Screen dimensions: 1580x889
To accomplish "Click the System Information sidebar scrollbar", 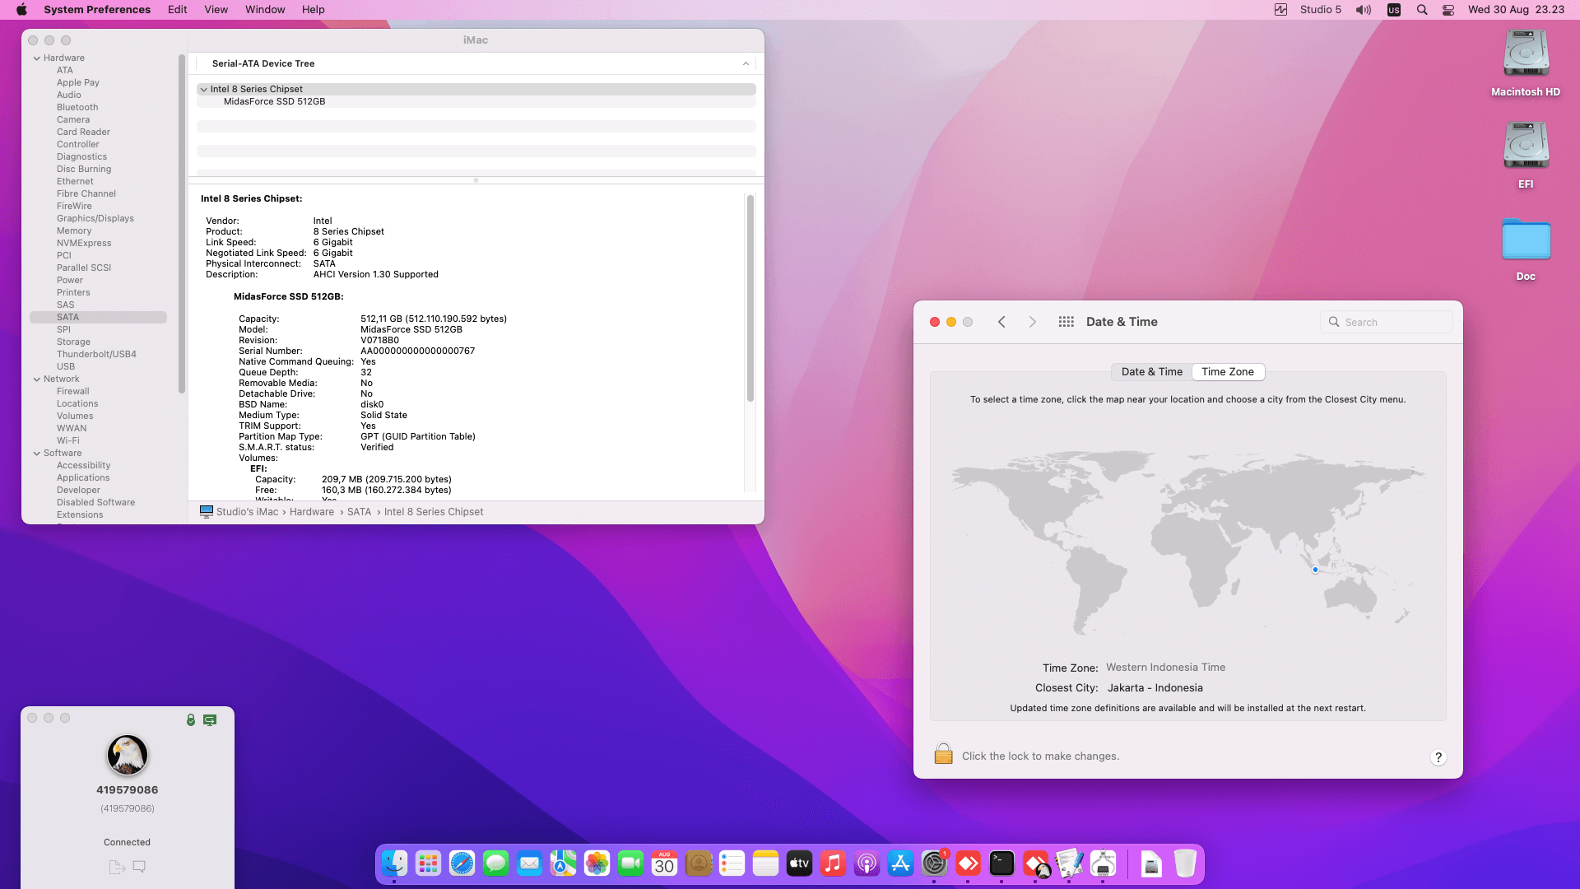I will (182, 224).
